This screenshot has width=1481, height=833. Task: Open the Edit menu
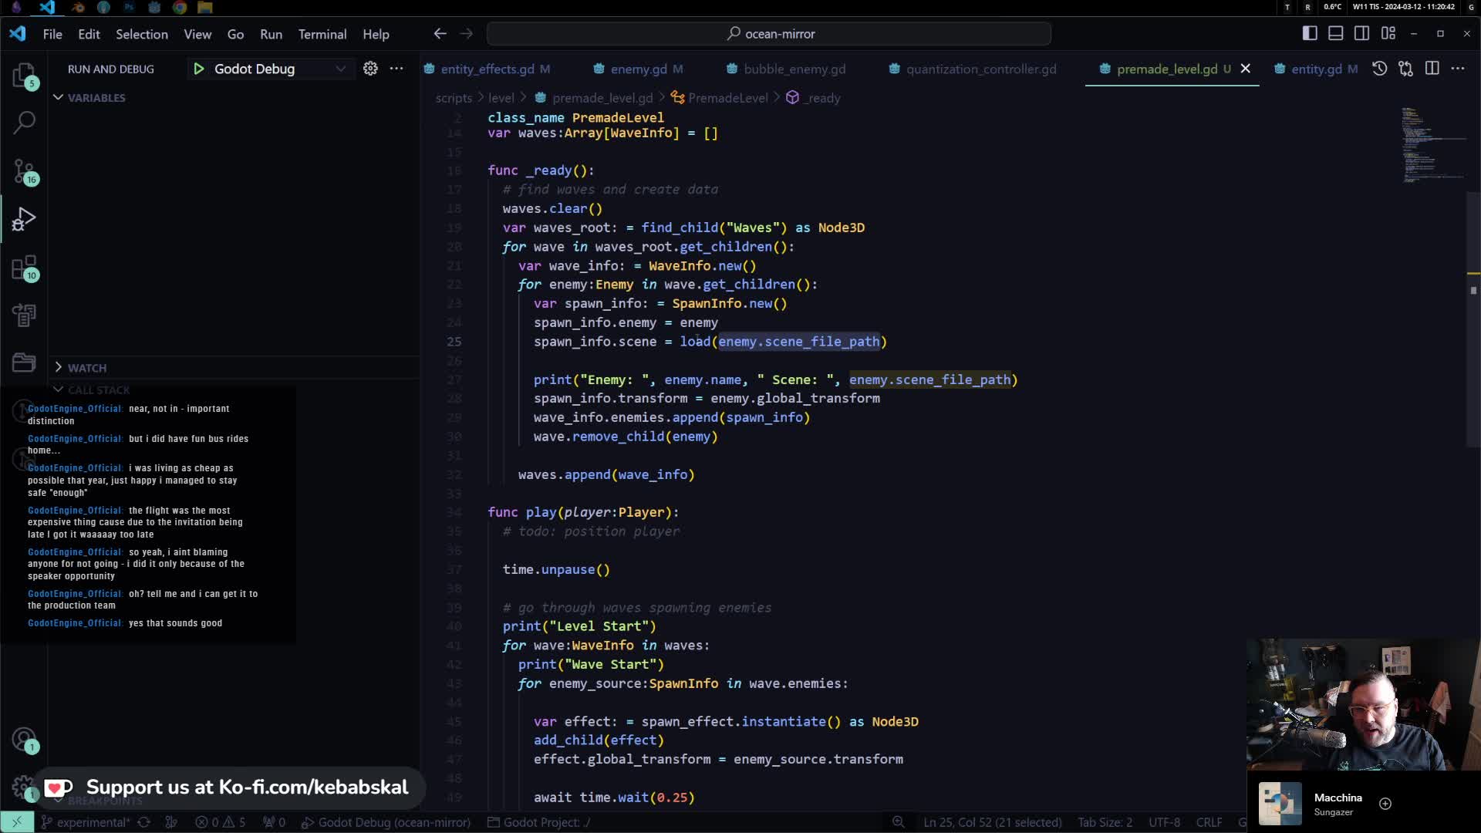(x=89, y=34)
